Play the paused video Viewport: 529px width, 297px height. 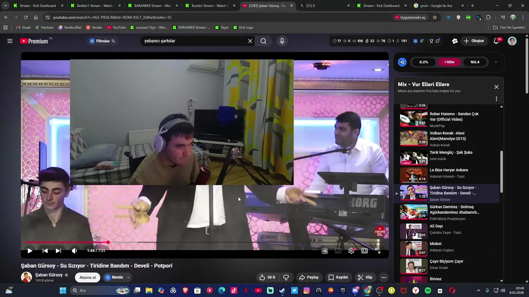pyautogui.click(x=30, y=250)
